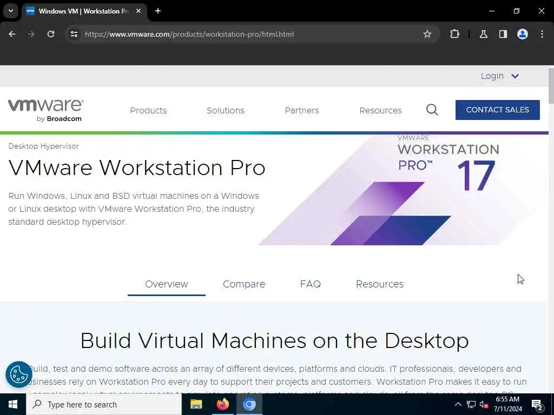View site information icon in address bar
The image size is (554, 415).
point(74,34)
